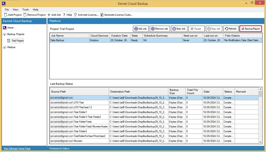Click the Start Job button
266x152 pixels.
tap(179, 29)
